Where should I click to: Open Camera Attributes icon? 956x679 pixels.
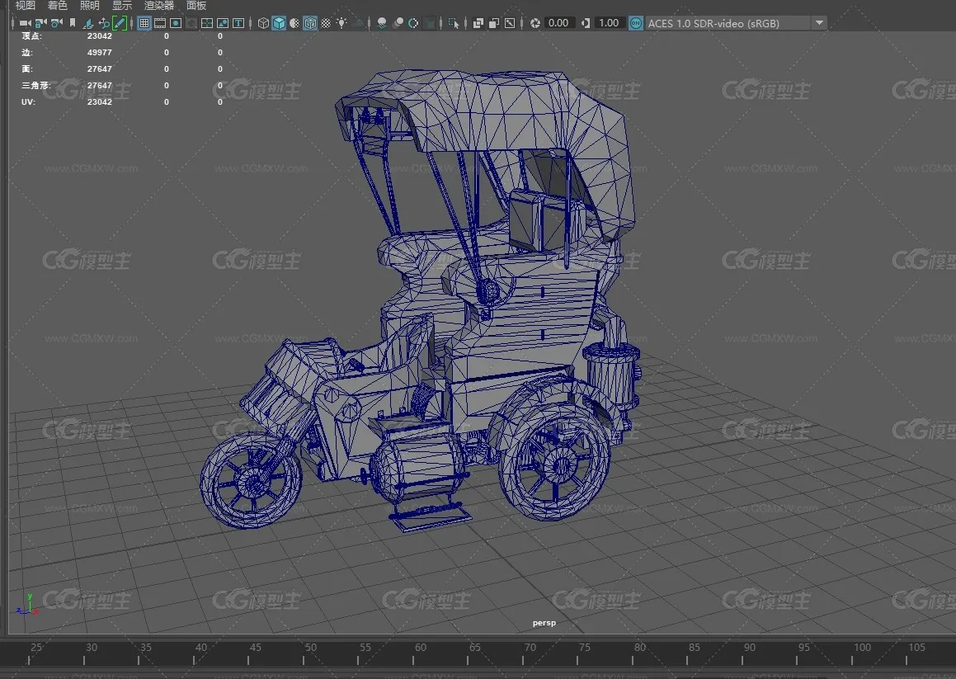tap(57, 23)
